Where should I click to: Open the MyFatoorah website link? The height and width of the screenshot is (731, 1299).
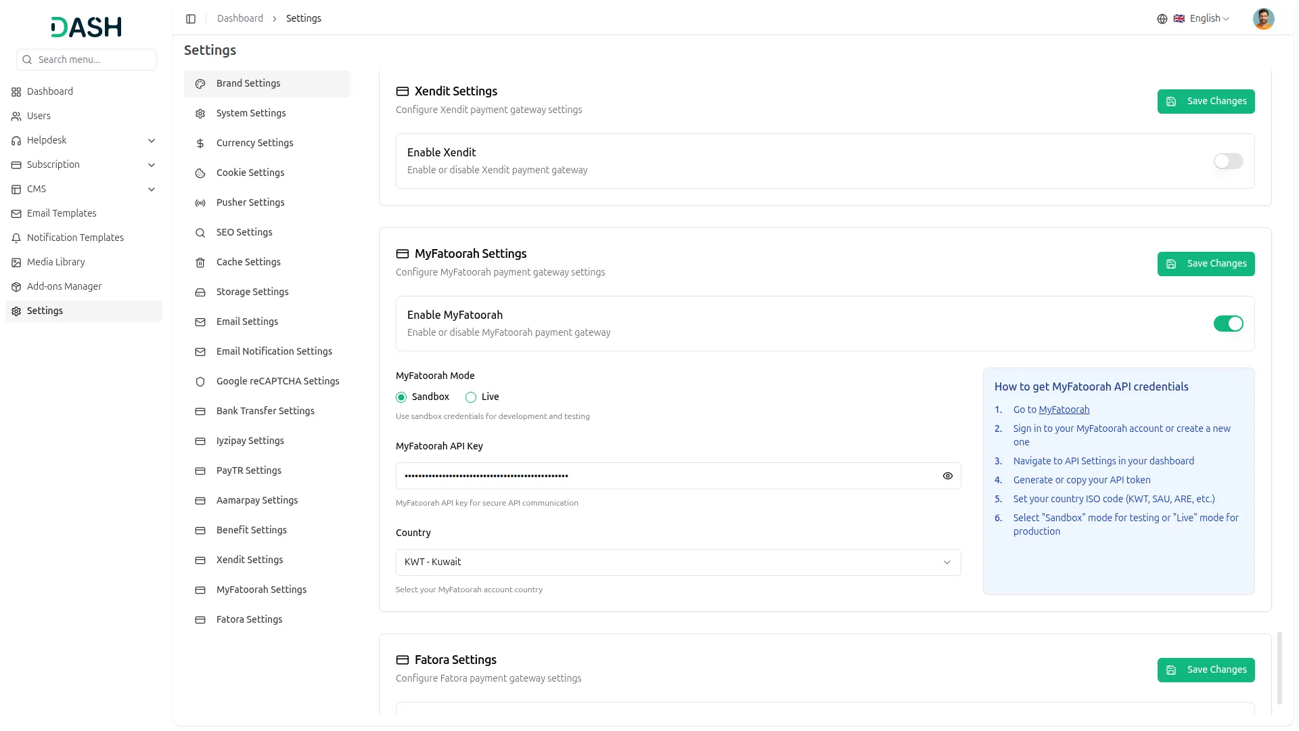coord(1064,409)
